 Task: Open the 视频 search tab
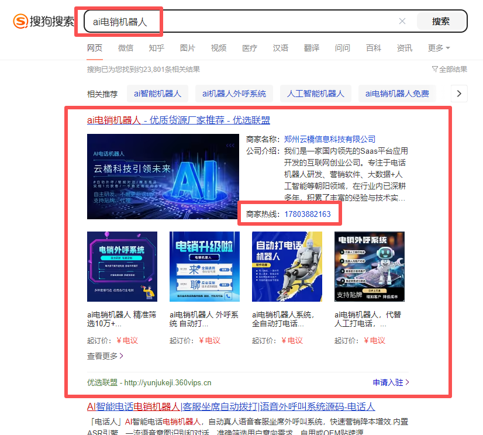[x=219, y=48]
